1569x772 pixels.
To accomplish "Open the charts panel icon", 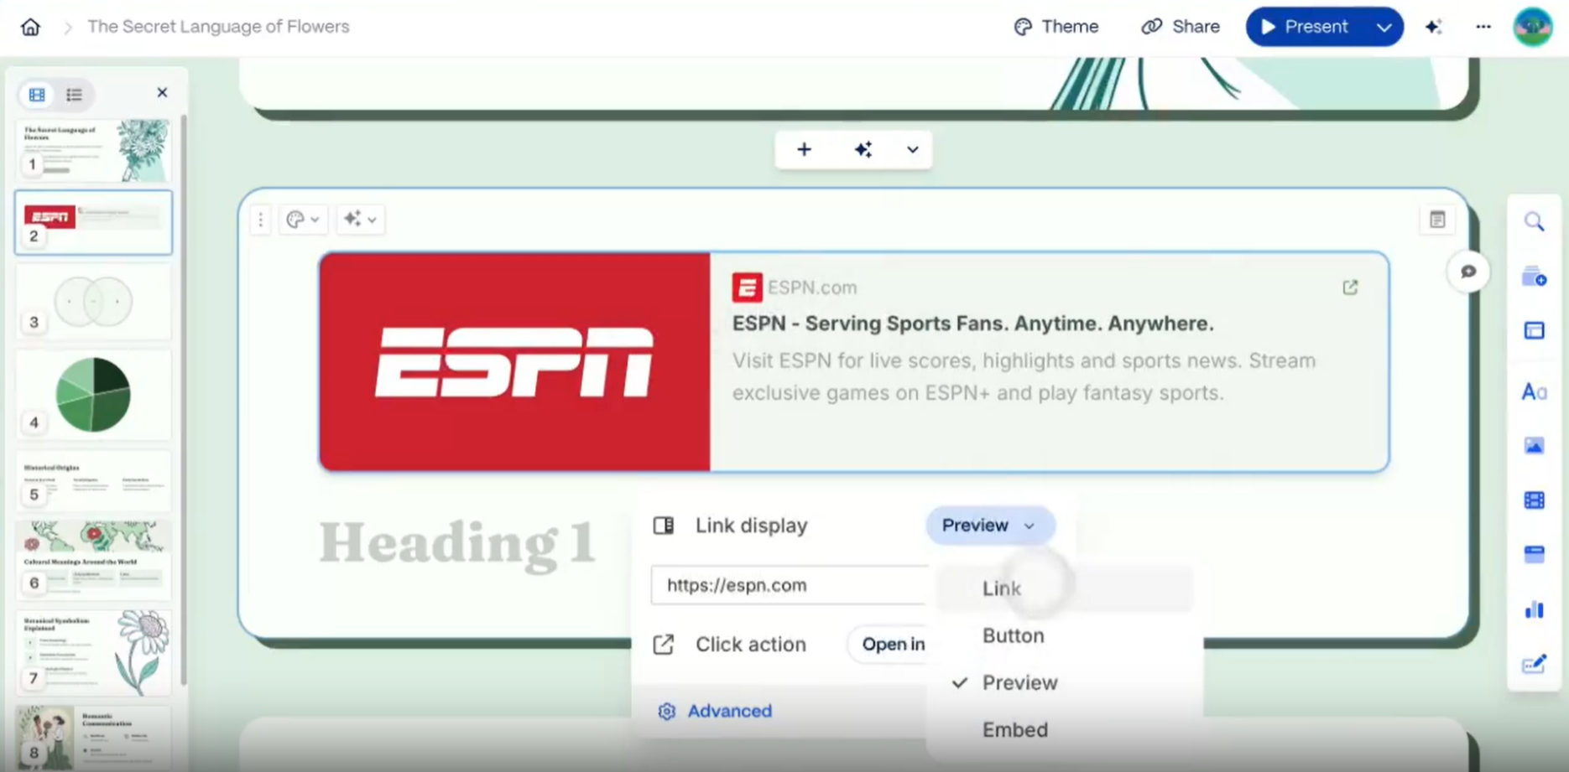I will point(1534,609).
